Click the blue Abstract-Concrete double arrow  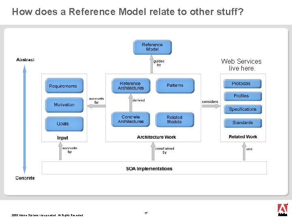[24, 119]
